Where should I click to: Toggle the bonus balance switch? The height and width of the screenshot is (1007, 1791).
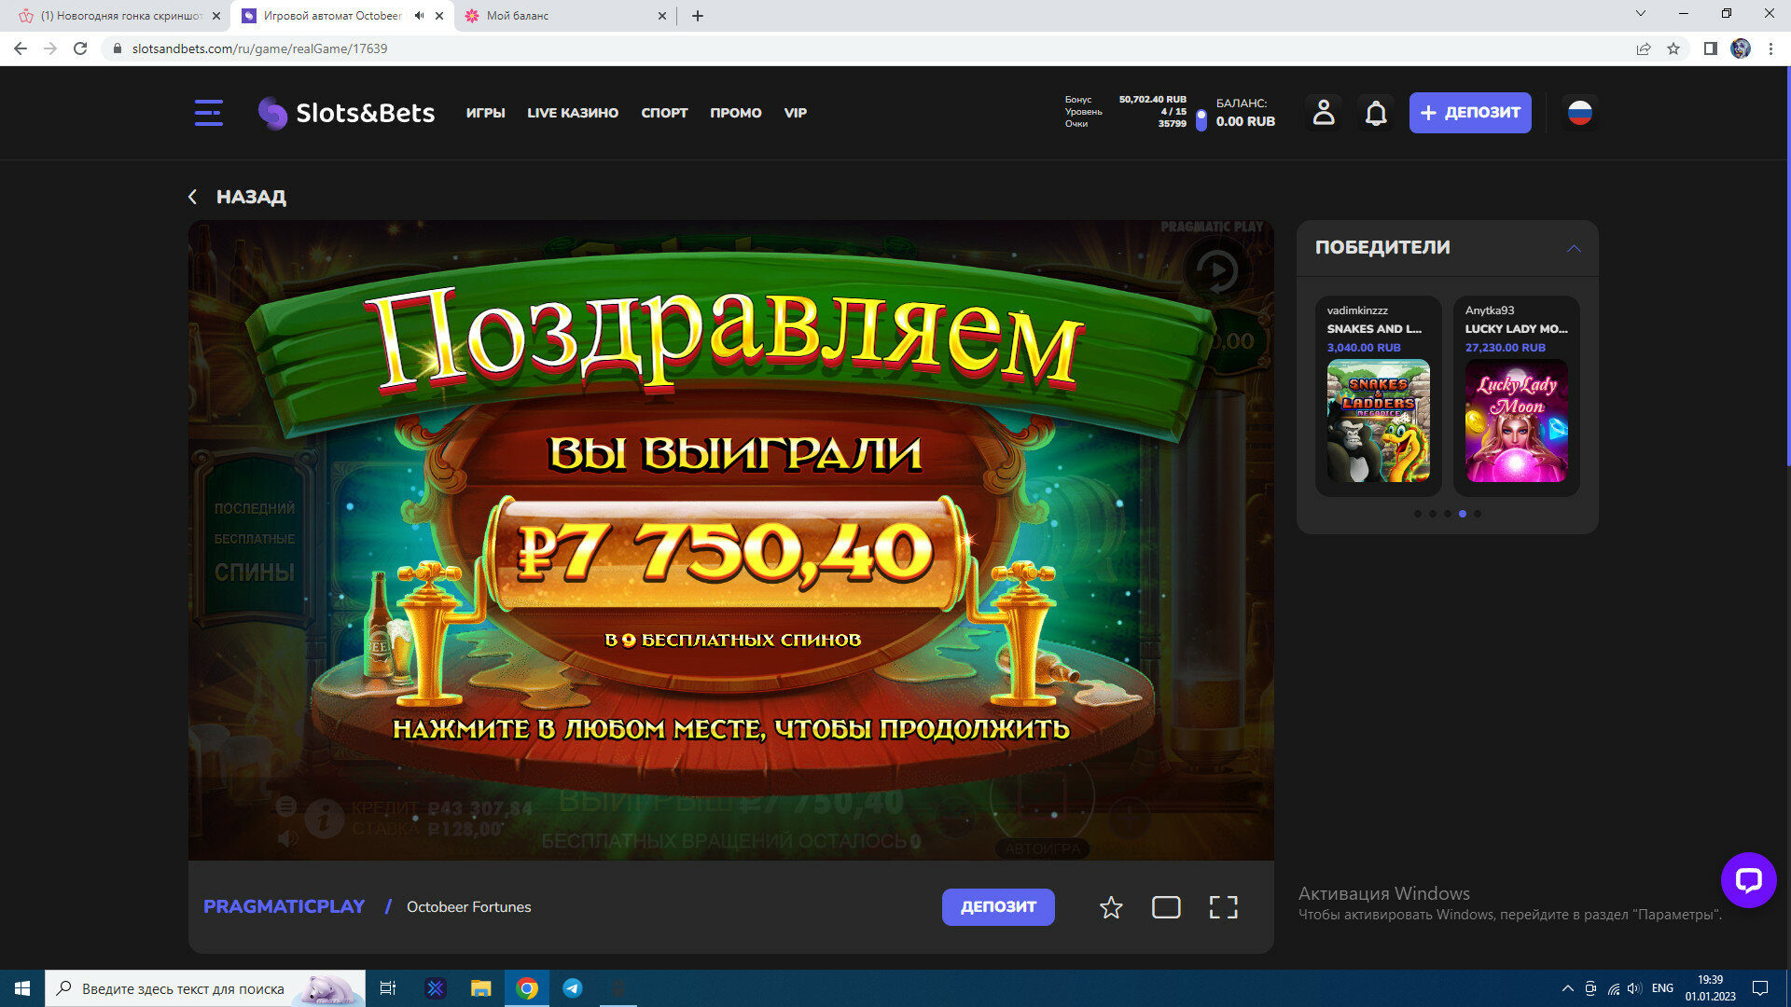[x=1201, y=119]
